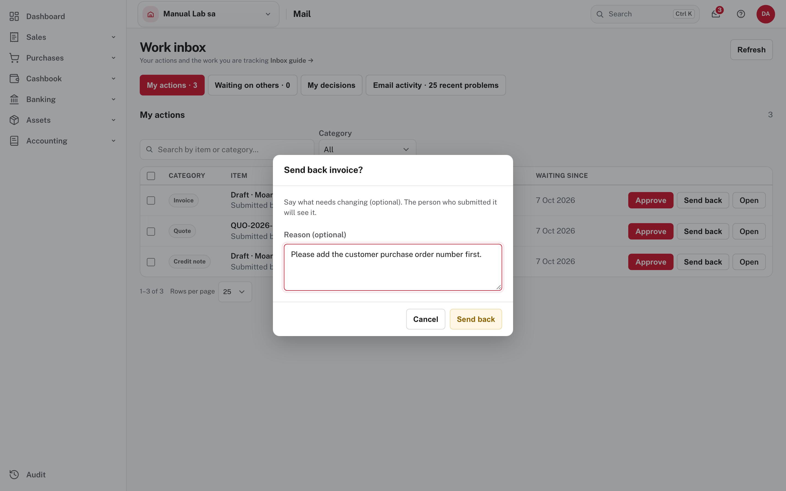Open the inbox notifications icon

click(716, 14)
